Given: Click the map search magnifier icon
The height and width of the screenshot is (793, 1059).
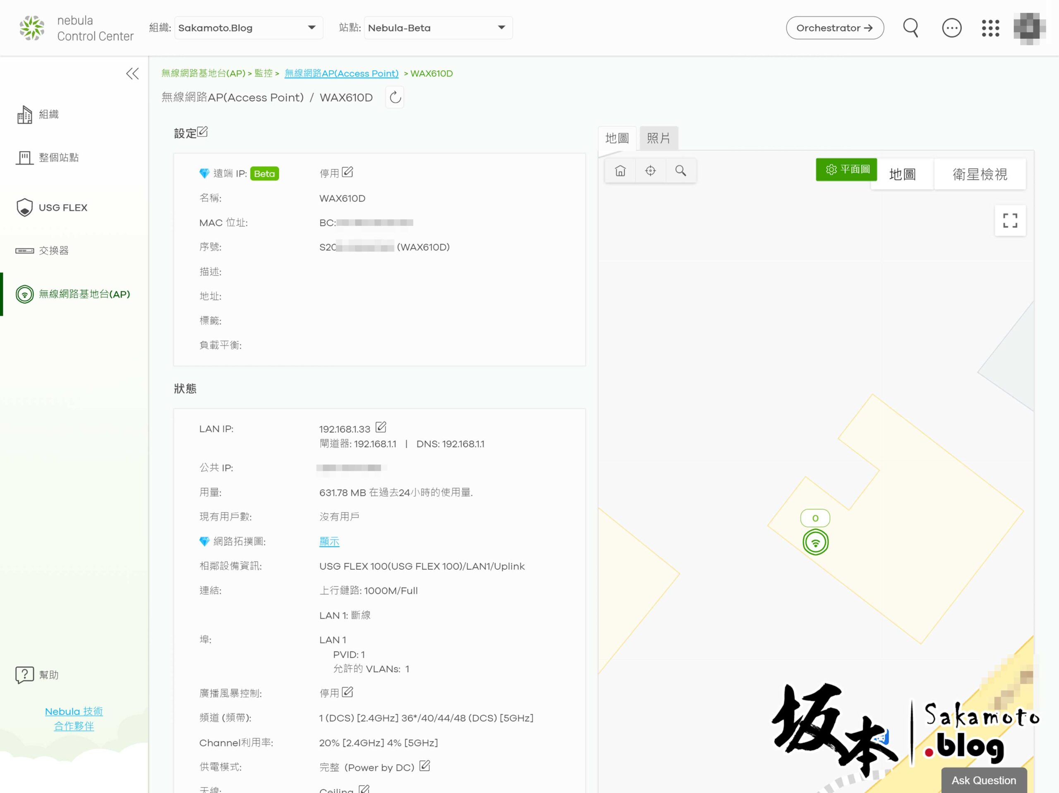Looking at the screenshot, I should (x=680, y=171).
